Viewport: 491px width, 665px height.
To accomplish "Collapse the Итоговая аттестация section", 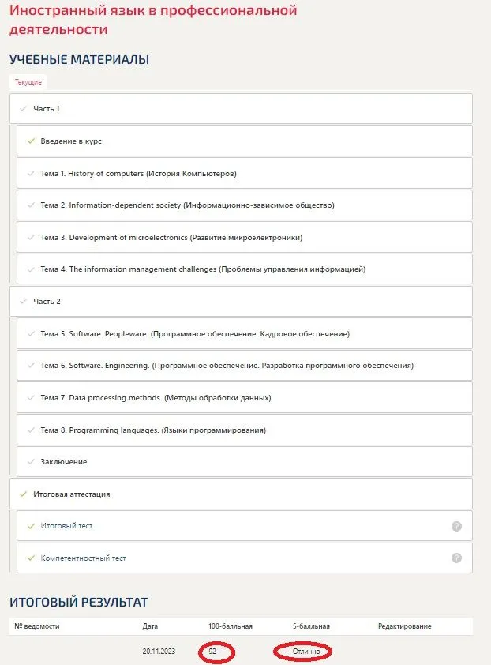I will pyautogui.click(x=71, y=494).
